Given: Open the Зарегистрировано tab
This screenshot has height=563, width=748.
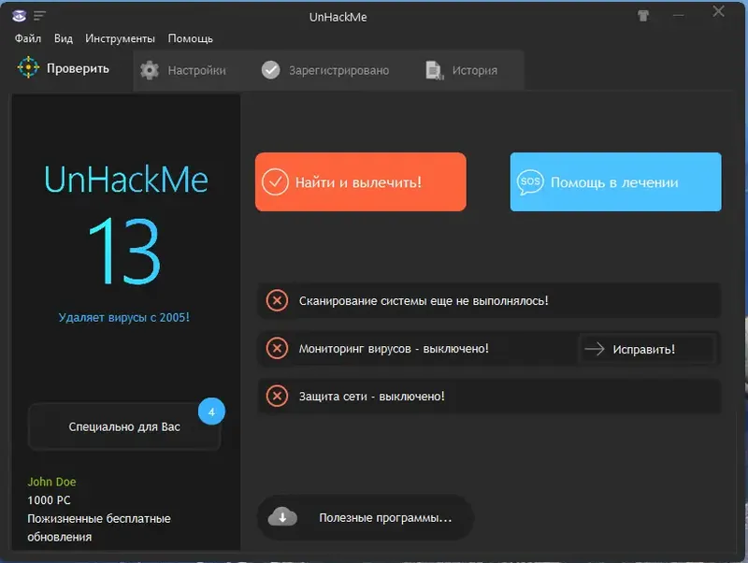Looking at the screenshot, I should pos(325,70).
